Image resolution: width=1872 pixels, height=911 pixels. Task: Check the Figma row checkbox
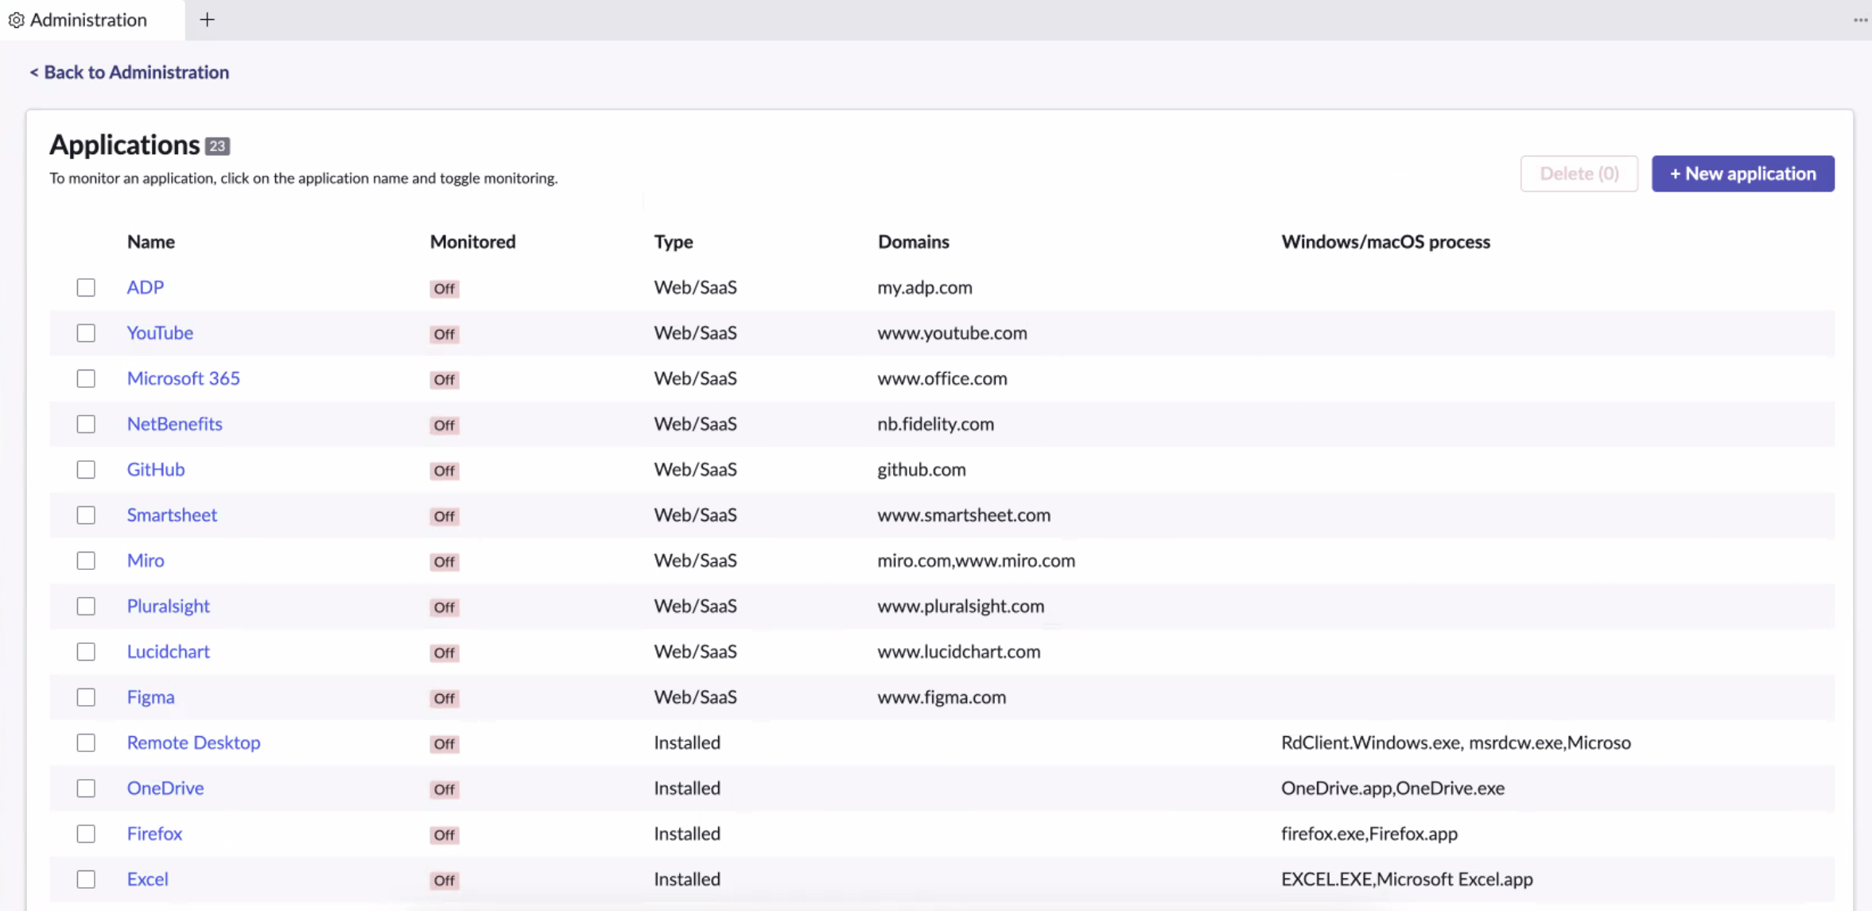tap(86, 696)
